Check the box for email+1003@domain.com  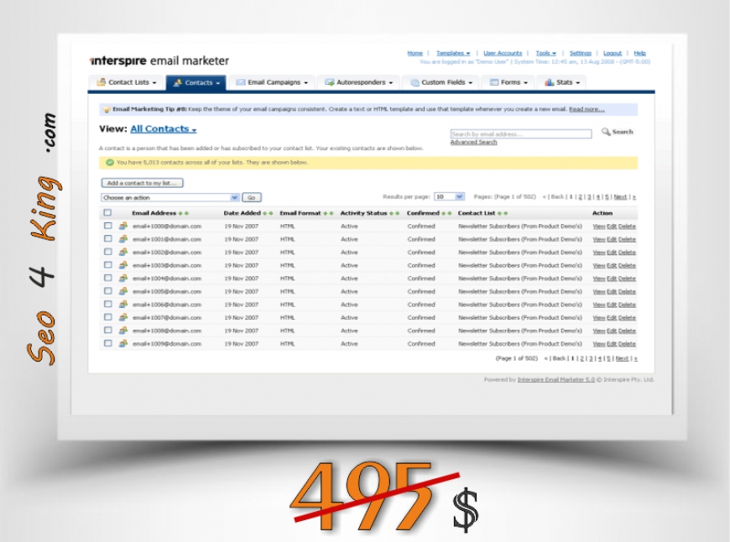[x=108, y=264]
